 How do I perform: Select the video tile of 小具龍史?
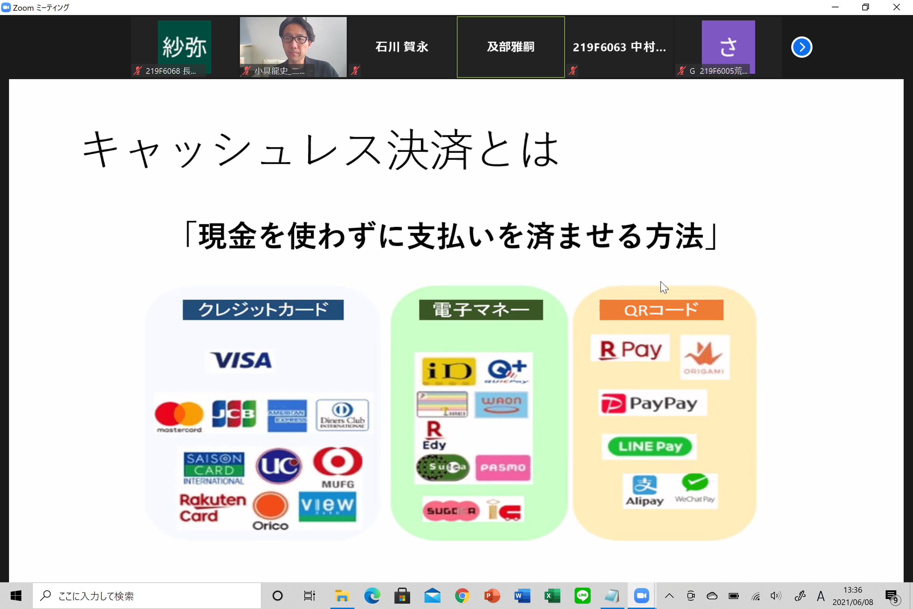tap(293, 47)
